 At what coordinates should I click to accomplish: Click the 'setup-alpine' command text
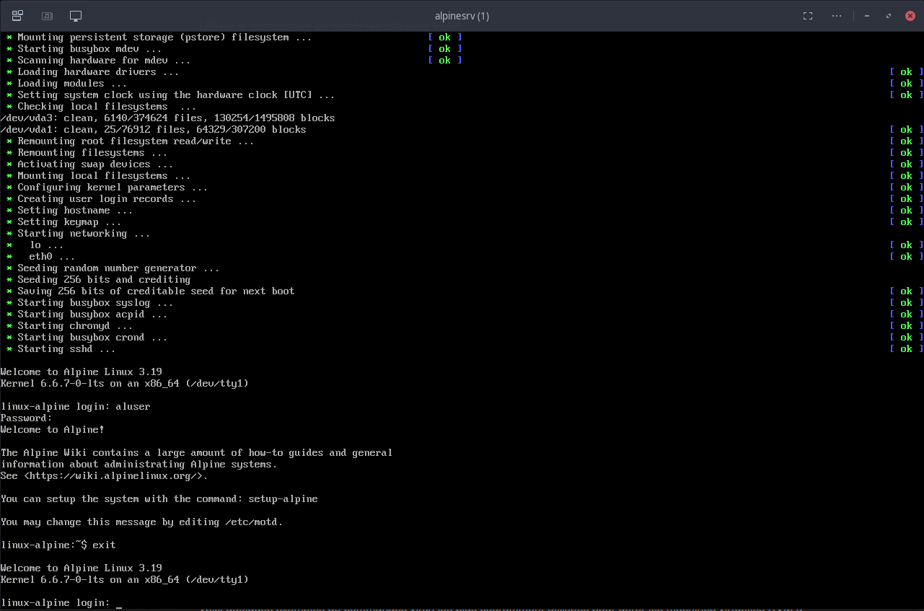283,499
